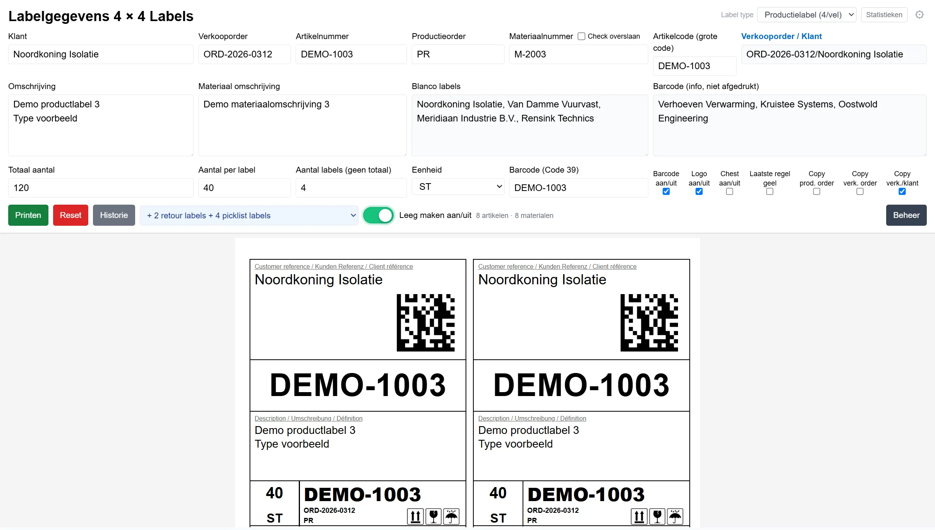Click the data matrix code on right label

[649, 323]
